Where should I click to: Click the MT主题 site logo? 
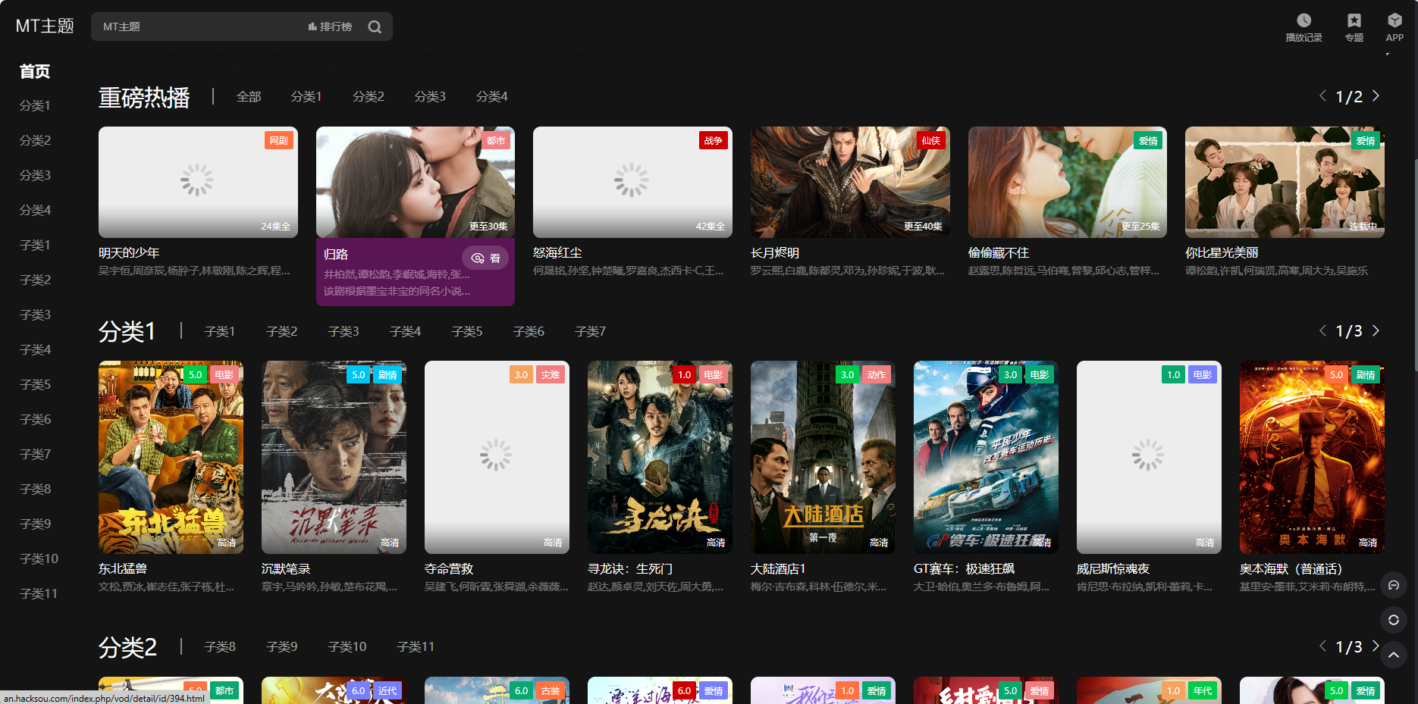[45, 26]
